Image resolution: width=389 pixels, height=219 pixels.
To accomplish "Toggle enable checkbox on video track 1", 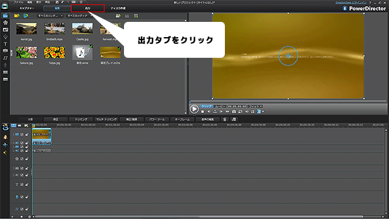I will [22, 134].
